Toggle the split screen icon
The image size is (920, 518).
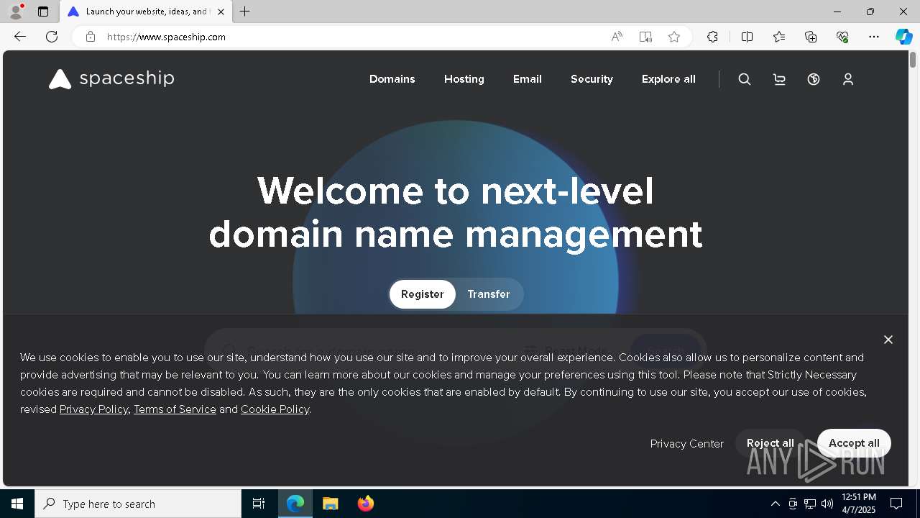747,37
